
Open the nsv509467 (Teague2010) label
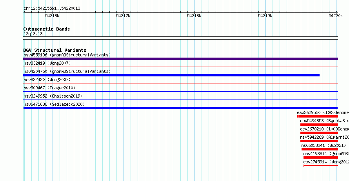coord(49,88)
